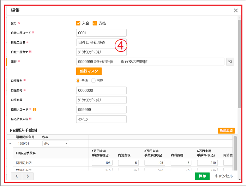Image resolution: width=247 pixels, height=187 pixels.
Task: Click the bank search magnifier icon
Action: [230, 62]
